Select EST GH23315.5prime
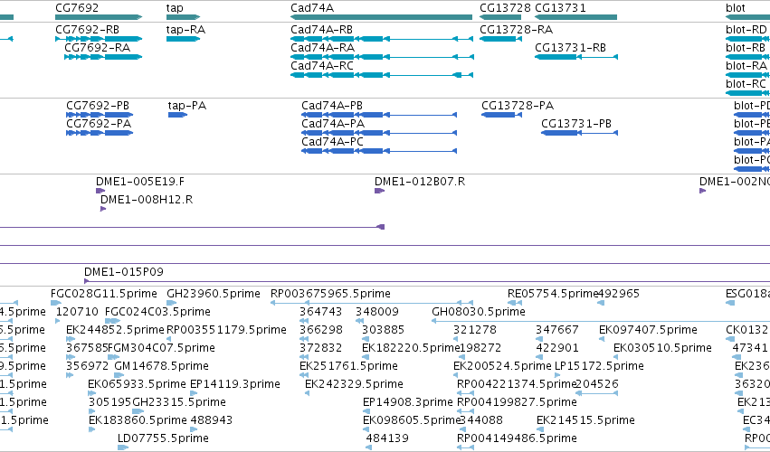770x452 pixels. coord(138,411)
